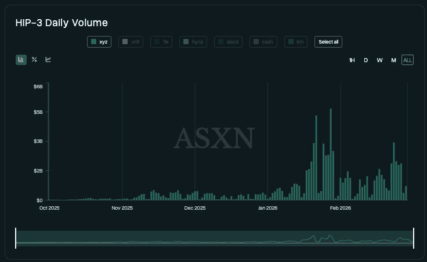
Task: Enable the abcd series legend
Action: coord(227,42)
